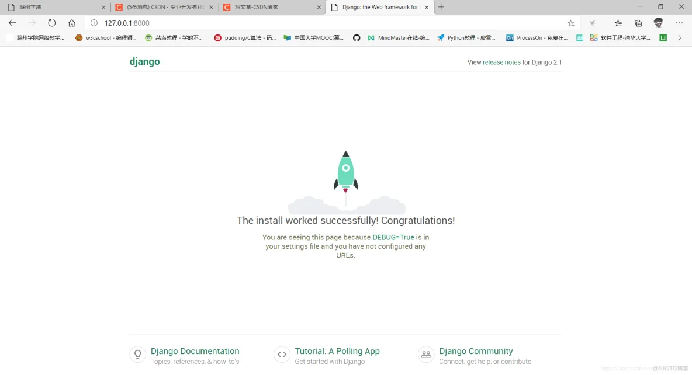
Task: Close the 写文章-CSDN博客 tab
Action: [x=319, y=7]
